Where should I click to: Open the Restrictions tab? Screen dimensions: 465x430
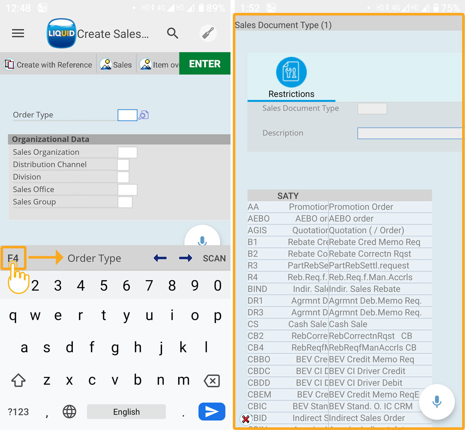[x=291, y=78]
